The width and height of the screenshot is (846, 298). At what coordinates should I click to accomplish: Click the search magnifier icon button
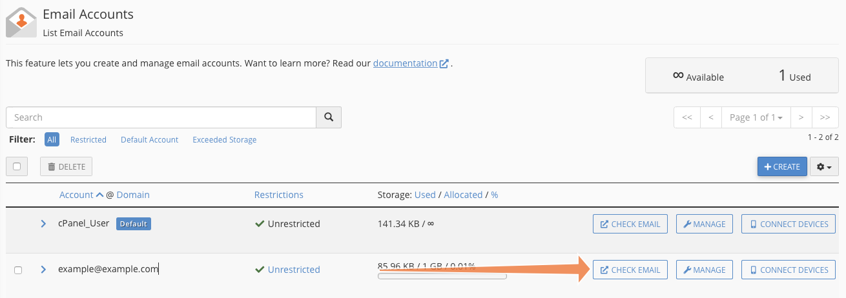[x=329, y=117]
